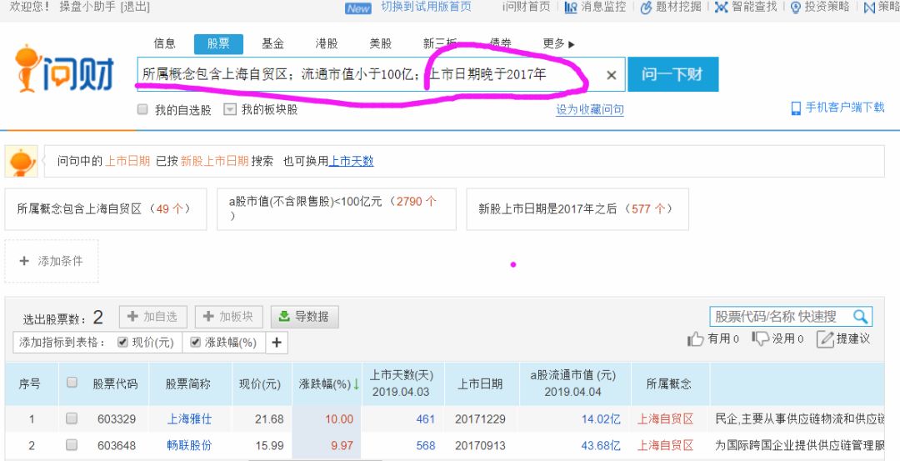Click the plus icon to add indicator
Image resolution: width=900 pixels, height=461 pixels.
click(x=277, y=343)
